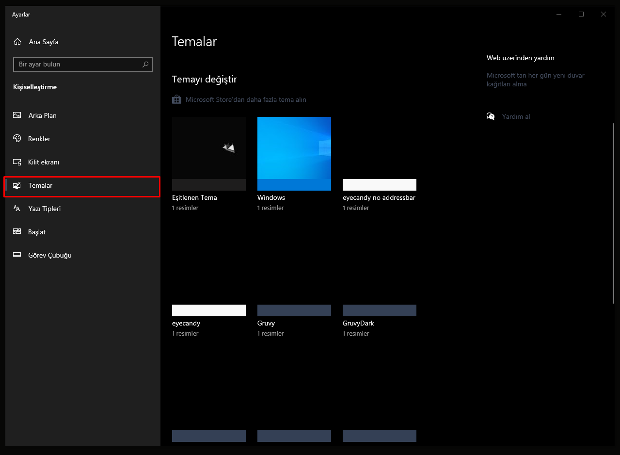
Task: Minimize the Ayarlar window
Action: point(559,14)
